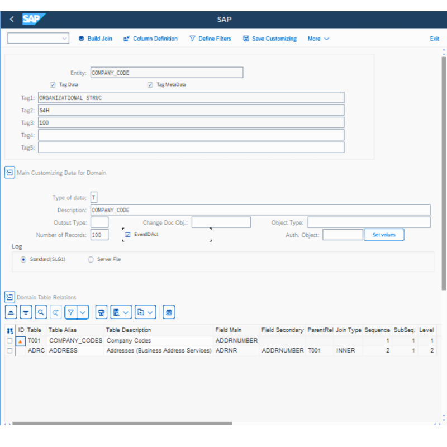Open the export view dropdown arrow
The height and width of the screenshot is (447, 447).
point(151,312)
